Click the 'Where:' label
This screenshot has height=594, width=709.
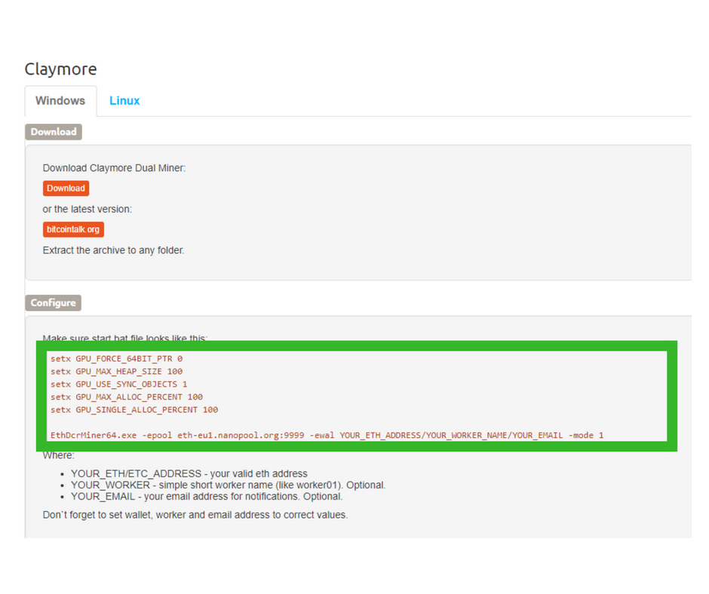point(58,455)
